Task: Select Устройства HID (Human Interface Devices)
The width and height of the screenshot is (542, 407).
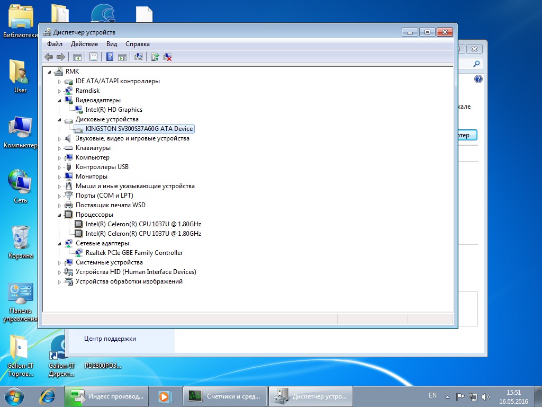Action: pyautogui.click(x=136, y=272)
